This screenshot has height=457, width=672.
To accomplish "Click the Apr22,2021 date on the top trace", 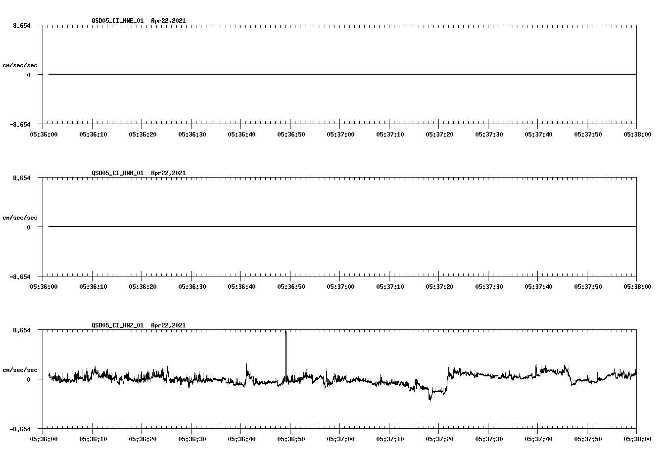I will click(x=168, y=21).
